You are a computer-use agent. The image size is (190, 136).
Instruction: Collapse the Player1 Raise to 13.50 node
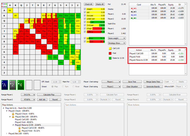(x=13, y=125)
